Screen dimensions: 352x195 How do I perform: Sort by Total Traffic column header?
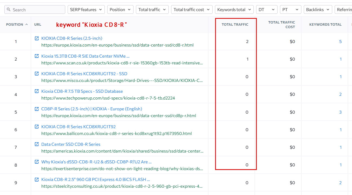click(235, 24)
